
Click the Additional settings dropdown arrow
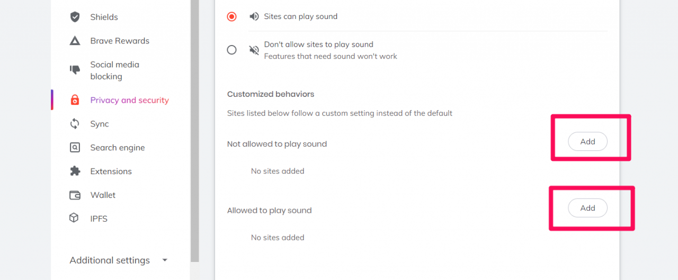click(x=165, y=260)
